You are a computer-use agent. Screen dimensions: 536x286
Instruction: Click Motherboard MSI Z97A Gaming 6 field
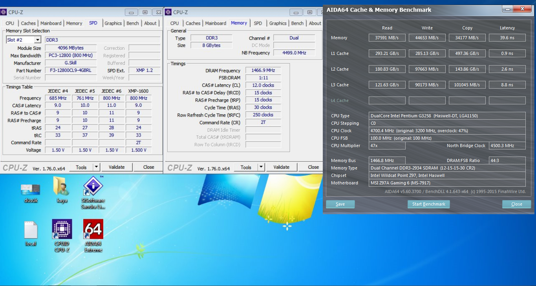click(x=448, y=183)
